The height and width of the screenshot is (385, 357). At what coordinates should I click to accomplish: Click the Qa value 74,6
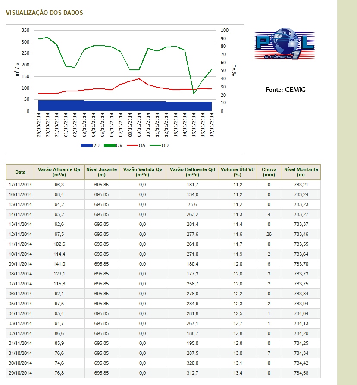pyautogui.click(x=59, y=363)
